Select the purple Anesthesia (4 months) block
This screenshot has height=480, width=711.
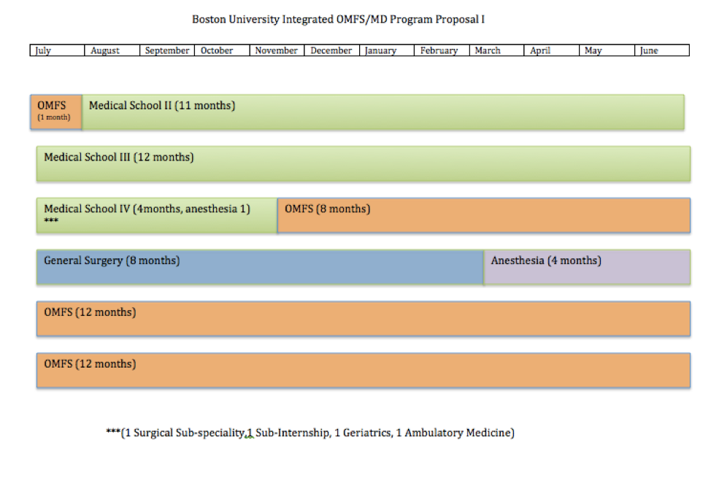(586, 267)
